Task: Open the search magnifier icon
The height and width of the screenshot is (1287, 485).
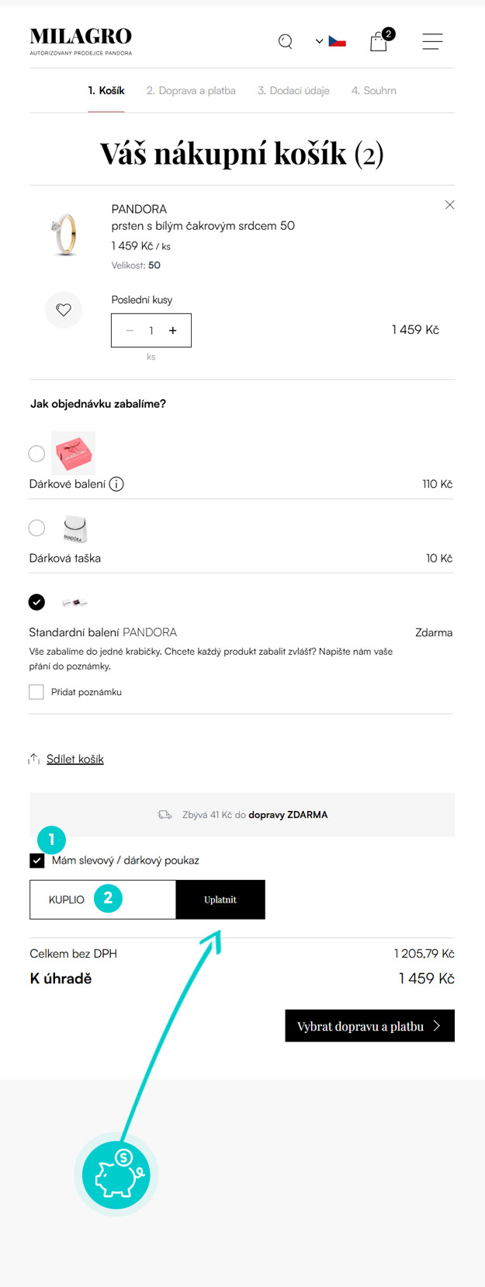Action: (x=286, y=41)
